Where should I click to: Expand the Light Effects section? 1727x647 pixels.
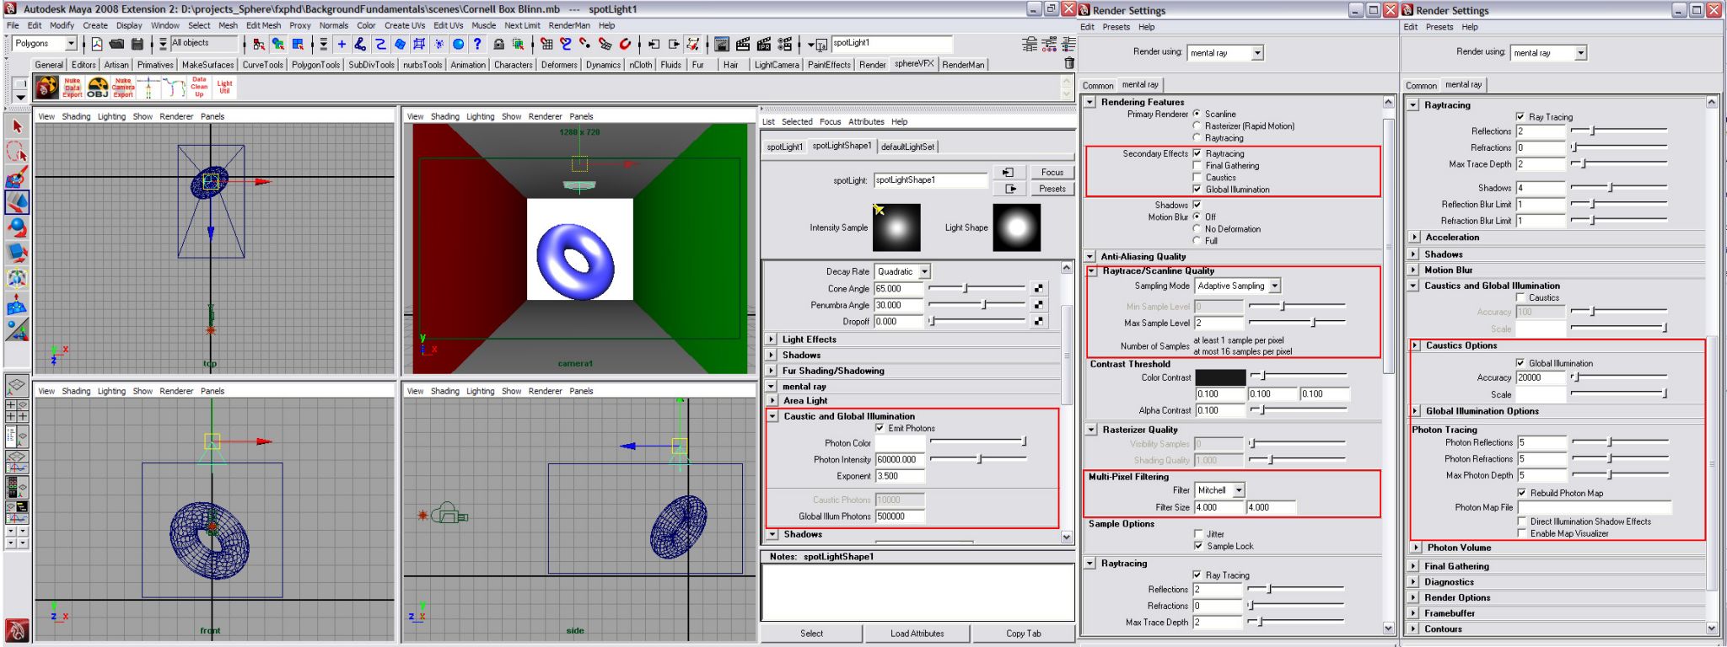click(772, 340)
